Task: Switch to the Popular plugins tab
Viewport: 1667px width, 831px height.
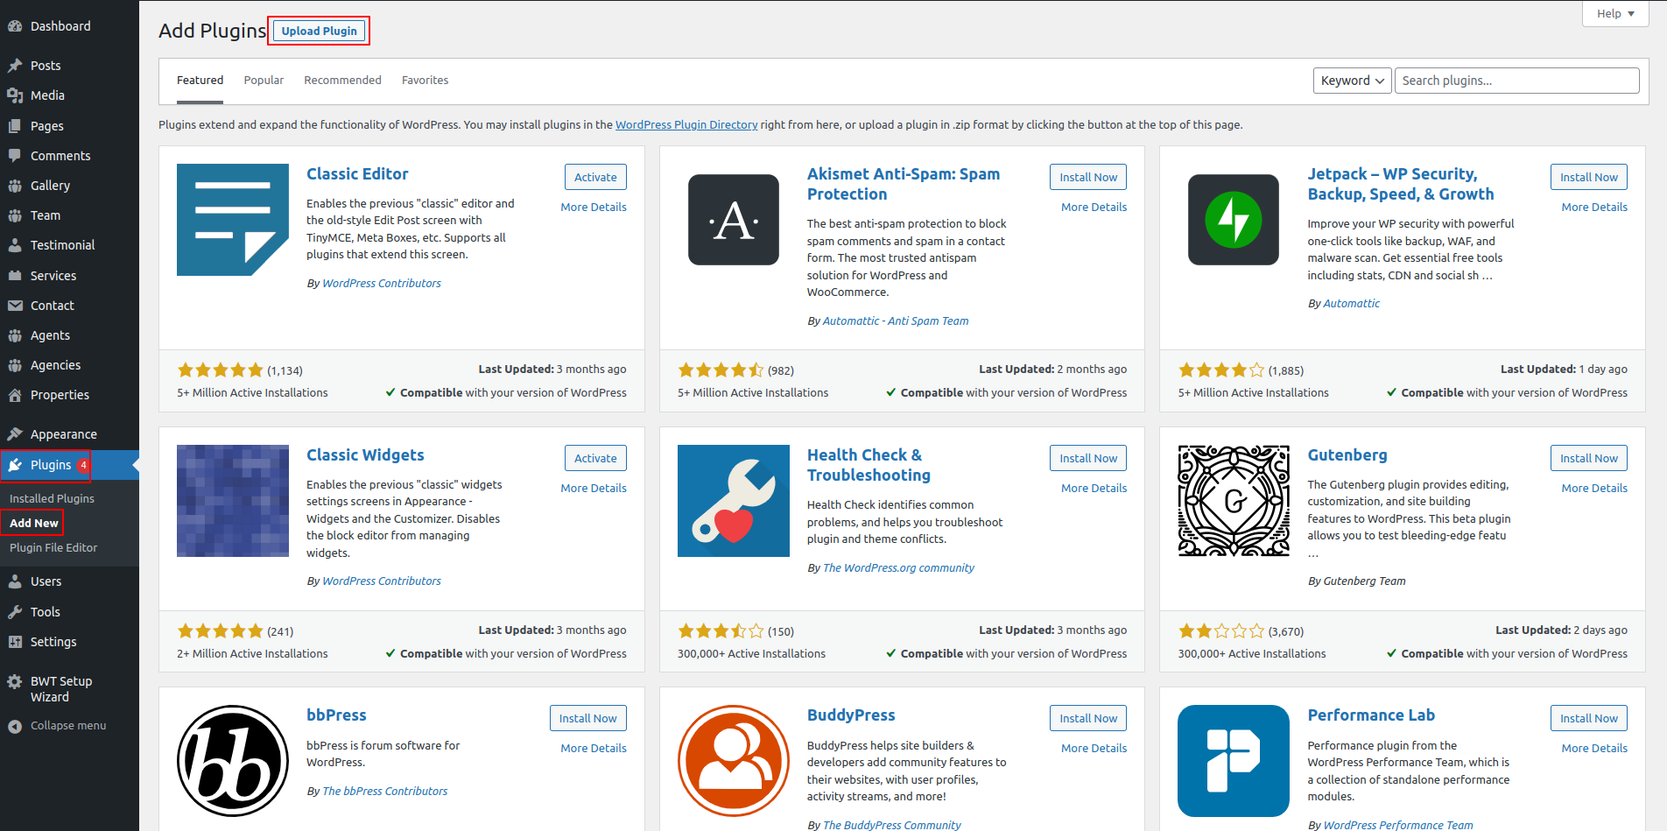Action: 264,81
